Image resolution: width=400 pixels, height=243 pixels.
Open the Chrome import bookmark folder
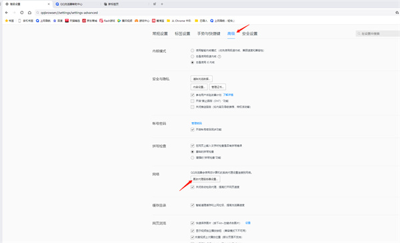tap(179, 21)
